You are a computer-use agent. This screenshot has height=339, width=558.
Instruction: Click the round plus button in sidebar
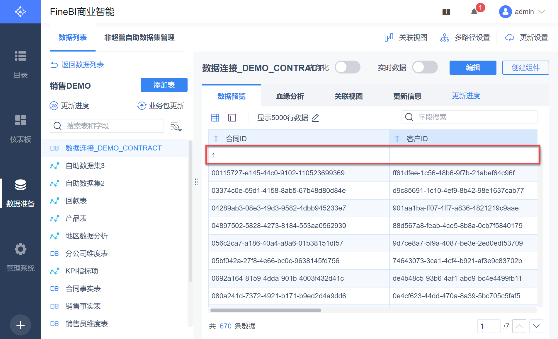(21, 325)
